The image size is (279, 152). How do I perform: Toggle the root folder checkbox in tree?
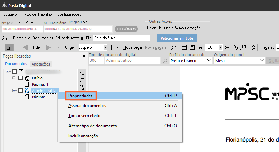[x=14, y=72]
